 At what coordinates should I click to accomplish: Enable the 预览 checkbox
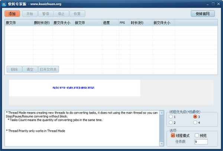[197, 135]
